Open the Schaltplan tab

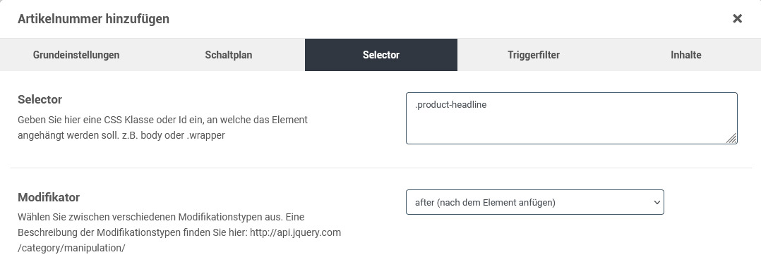[229, 55]
